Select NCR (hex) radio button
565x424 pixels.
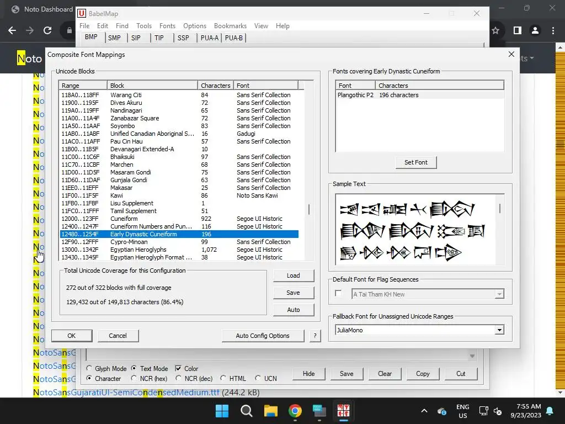(134, 378)
